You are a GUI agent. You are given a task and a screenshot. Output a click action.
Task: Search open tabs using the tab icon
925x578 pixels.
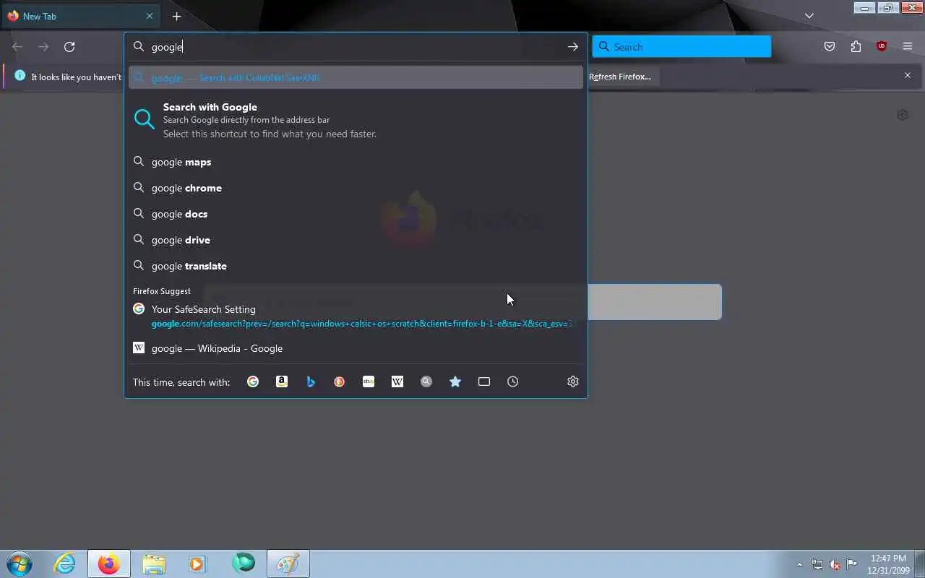tap(484, 381)
